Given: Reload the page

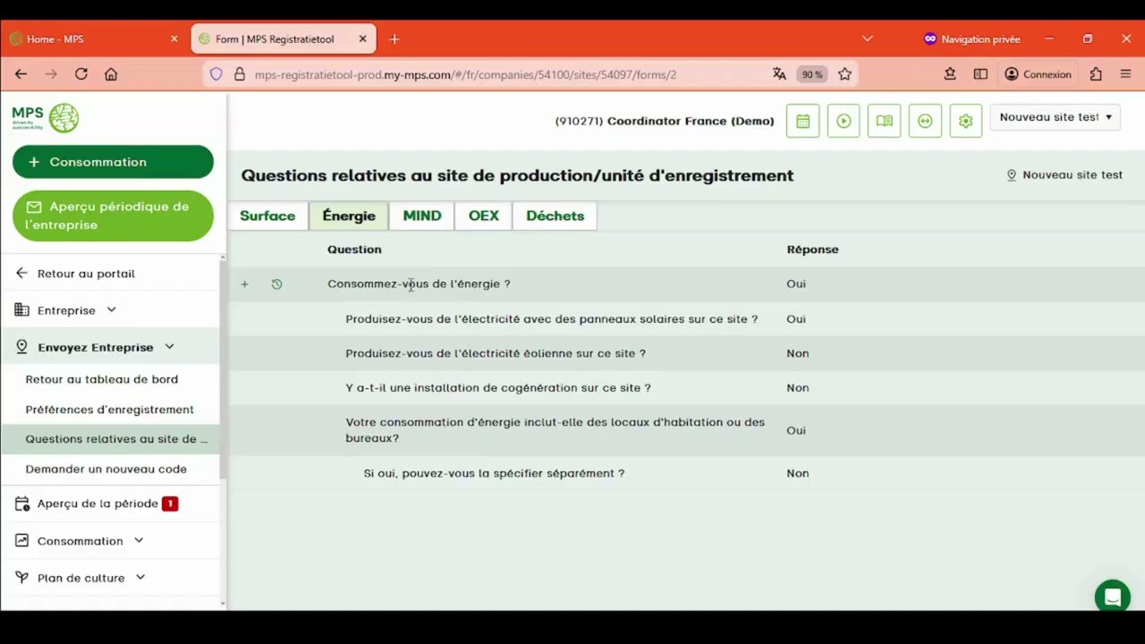Looking at the screenshot, I should 81,74.
